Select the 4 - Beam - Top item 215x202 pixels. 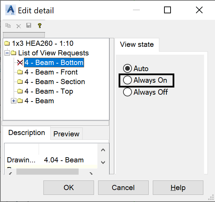(x=49, y=91)
